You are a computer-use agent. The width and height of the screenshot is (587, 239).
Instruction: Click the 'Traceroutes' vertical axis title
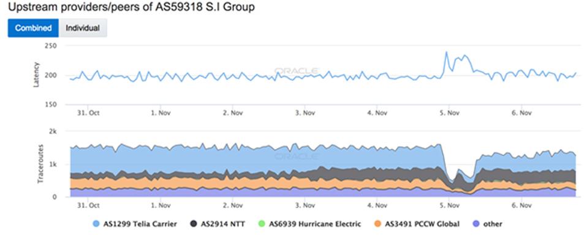[40, 164]
